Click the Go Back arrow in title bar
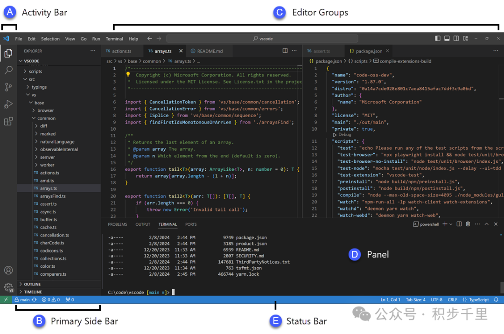 [x=149, y=39]
